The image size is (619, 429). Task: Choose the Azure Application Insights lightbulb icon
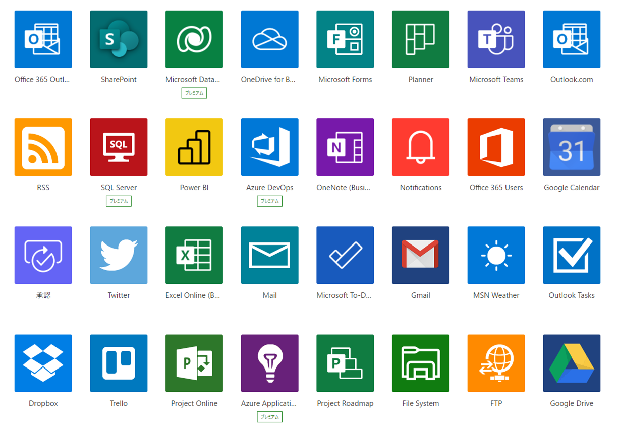pos(270,363)
